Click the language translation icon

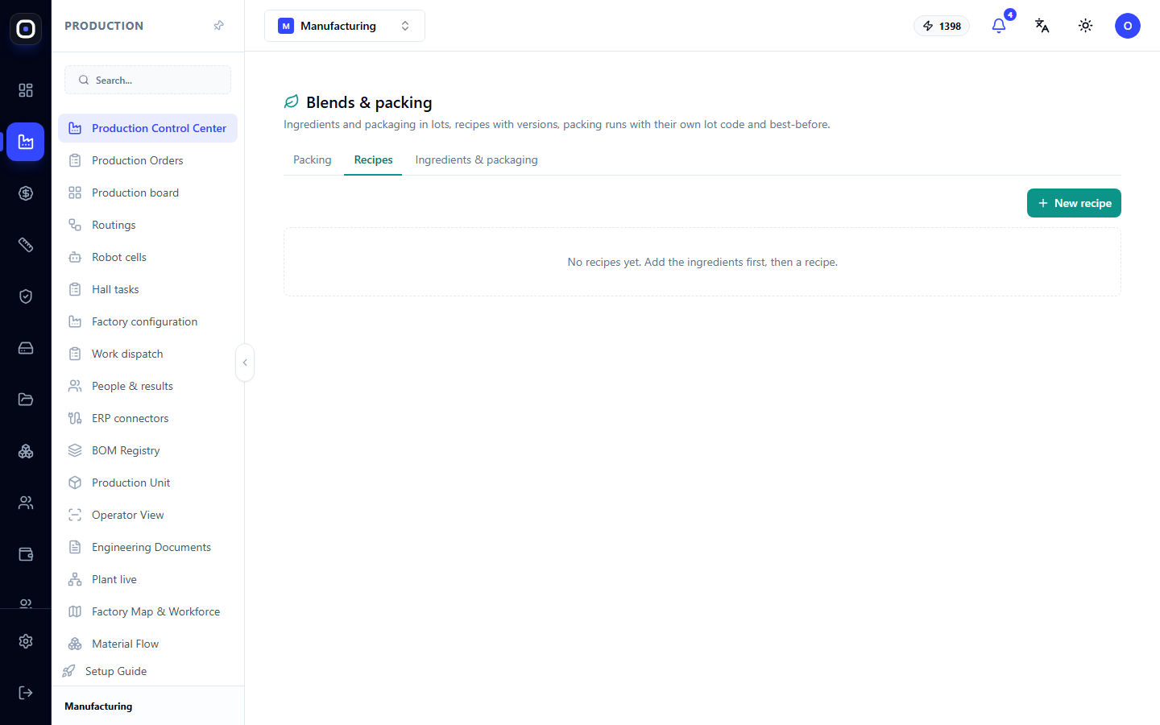coord(1042,26)
